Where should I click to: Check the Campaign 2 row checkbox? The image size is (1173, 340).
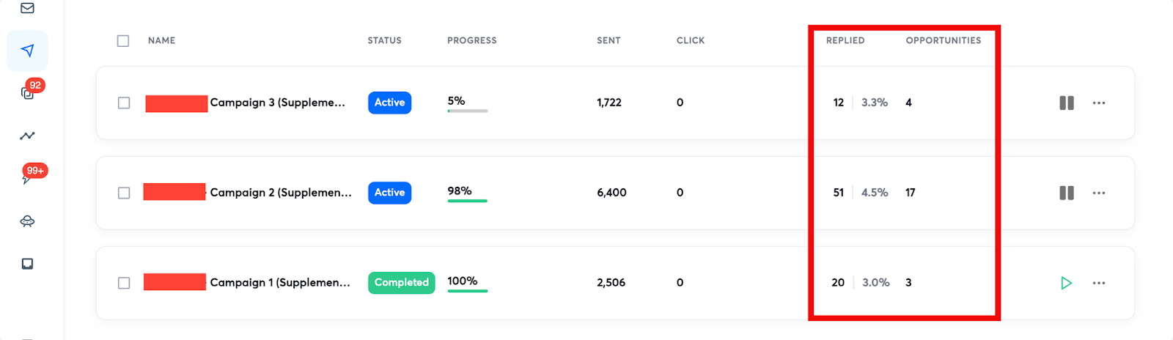tap(124, 193)
